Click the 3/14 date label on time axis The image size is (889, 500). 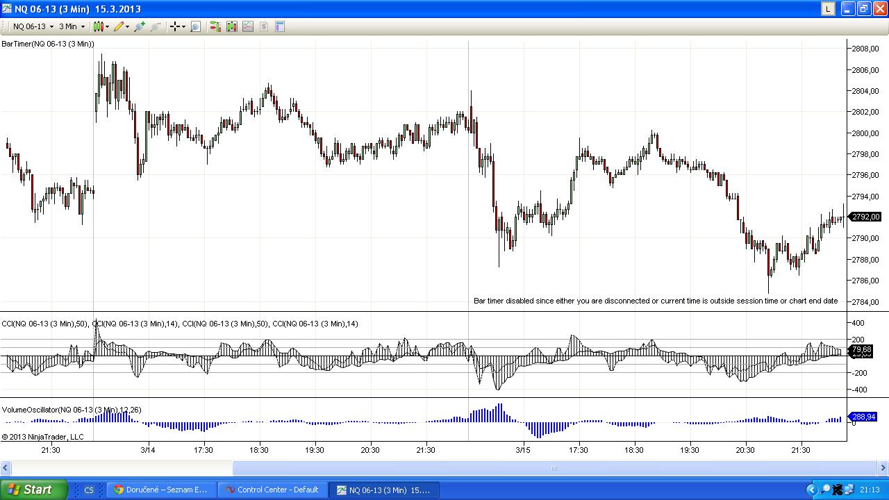click(x=148, y=450)
